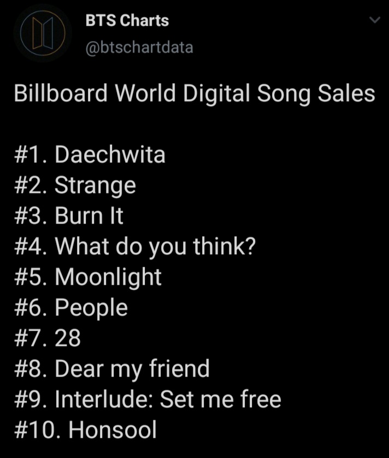Click the word Billboard in the tweet

(61, 93)
